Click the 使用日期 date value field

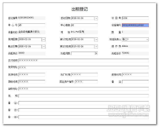[x=30, y=39]
